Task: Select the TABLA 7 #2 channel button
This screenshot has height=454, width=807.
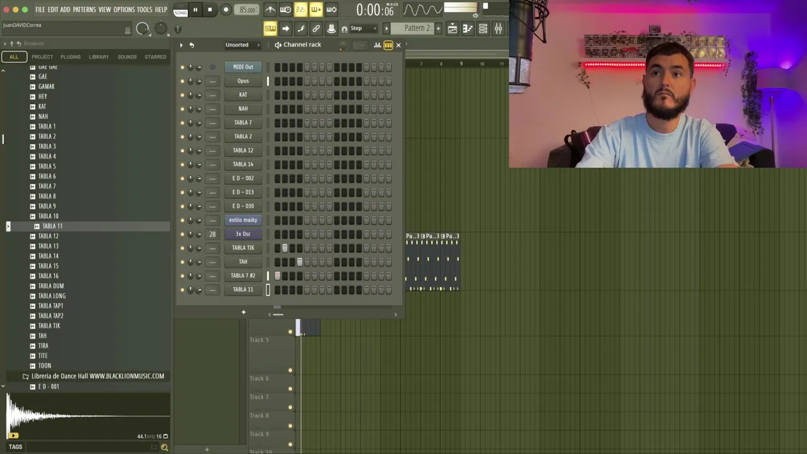Action: click(x=243, y=276)
